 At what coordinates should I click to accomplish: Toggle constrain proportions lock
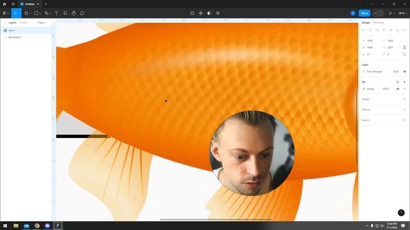pos(404,47)
